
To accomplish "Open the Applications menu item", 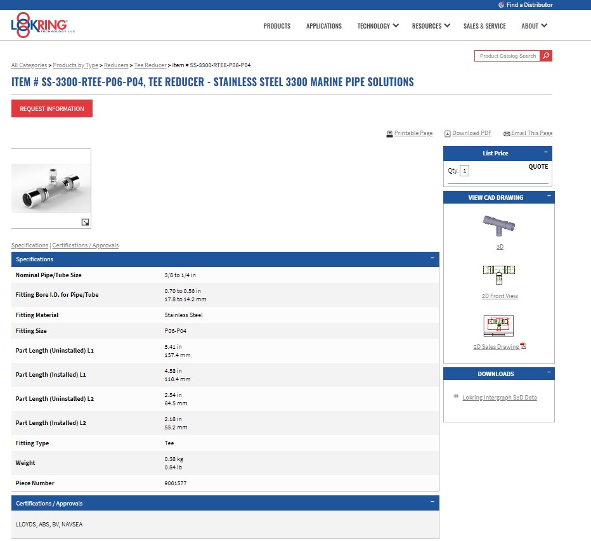I will 324,26.
